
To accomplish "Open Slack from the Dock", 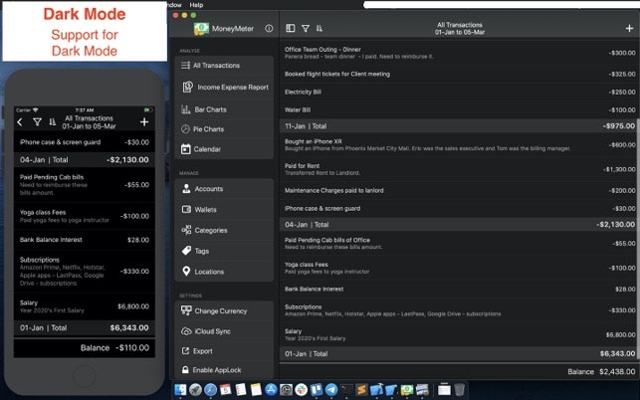I will [x=302, y=390].
